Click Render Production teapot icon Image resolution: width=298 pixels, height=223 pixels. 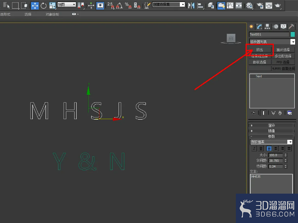(278, 5)
